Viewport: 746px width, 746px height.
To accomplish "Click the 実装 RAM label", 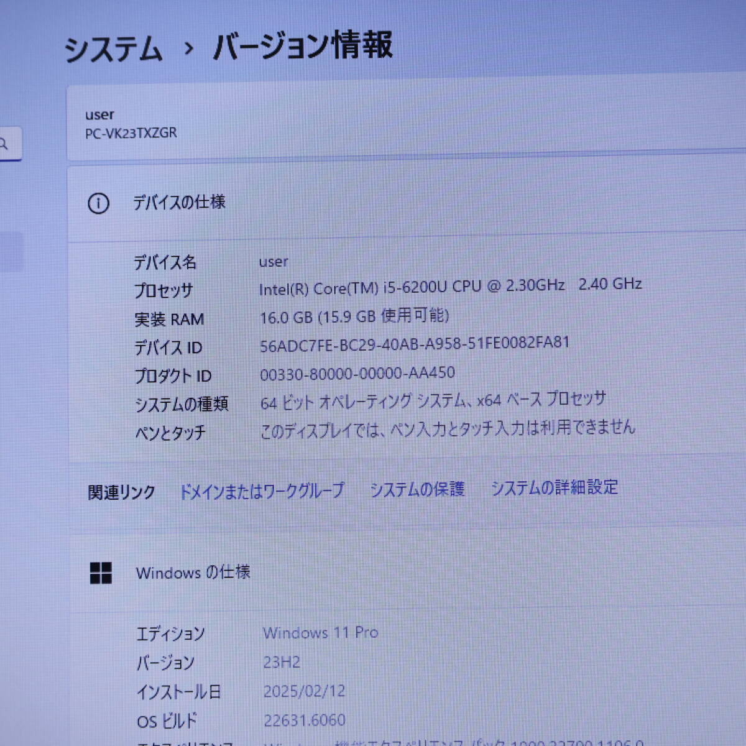I will point(169,320).
